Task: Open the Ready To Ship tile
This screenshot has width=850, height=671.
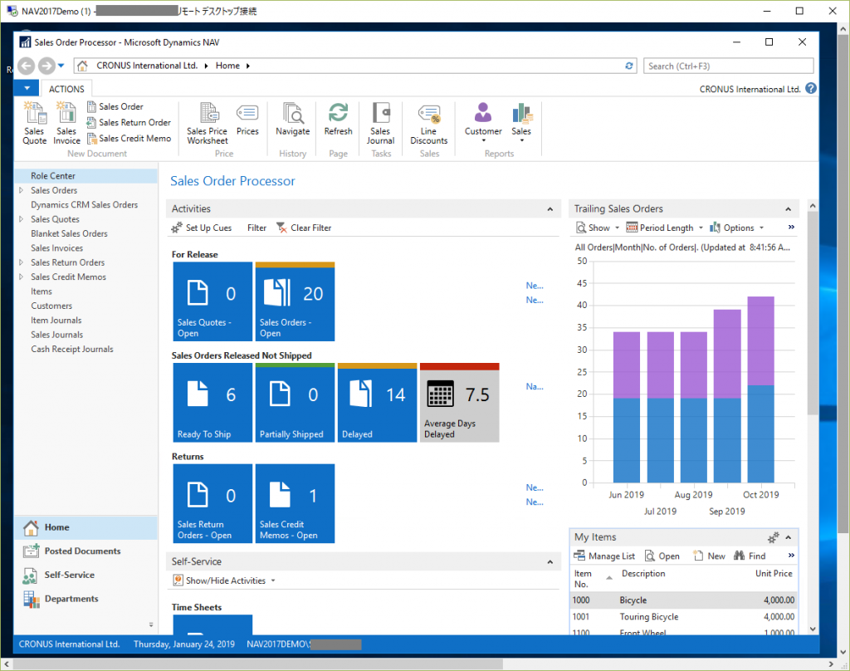Action: point(212,403)
